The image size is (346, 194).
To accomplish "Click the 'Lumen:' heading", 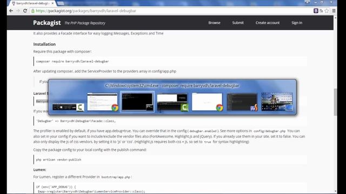I will pos(39,170).
